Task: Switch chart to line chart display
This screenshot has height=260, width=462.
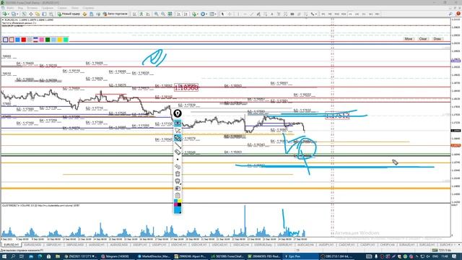Action: click(148, 14)
